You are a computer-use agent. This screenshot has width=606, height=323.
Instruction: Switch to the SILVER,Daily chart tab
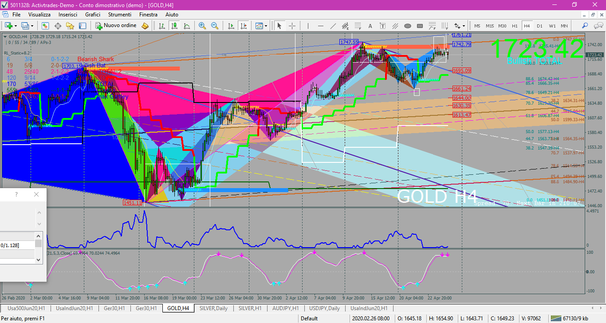213,308
